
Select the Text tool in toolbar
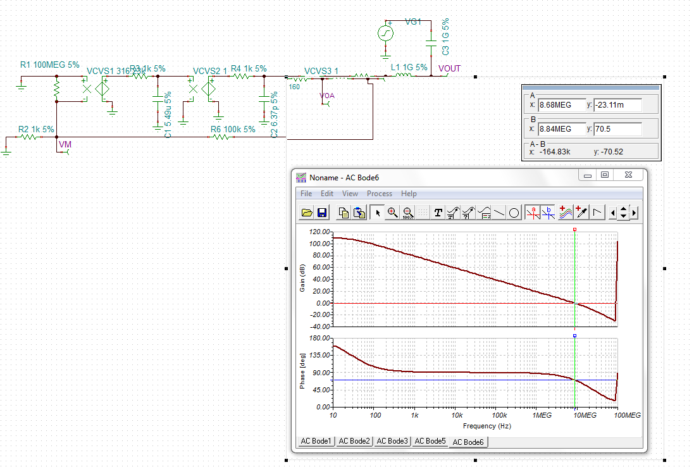coord(438,213)
